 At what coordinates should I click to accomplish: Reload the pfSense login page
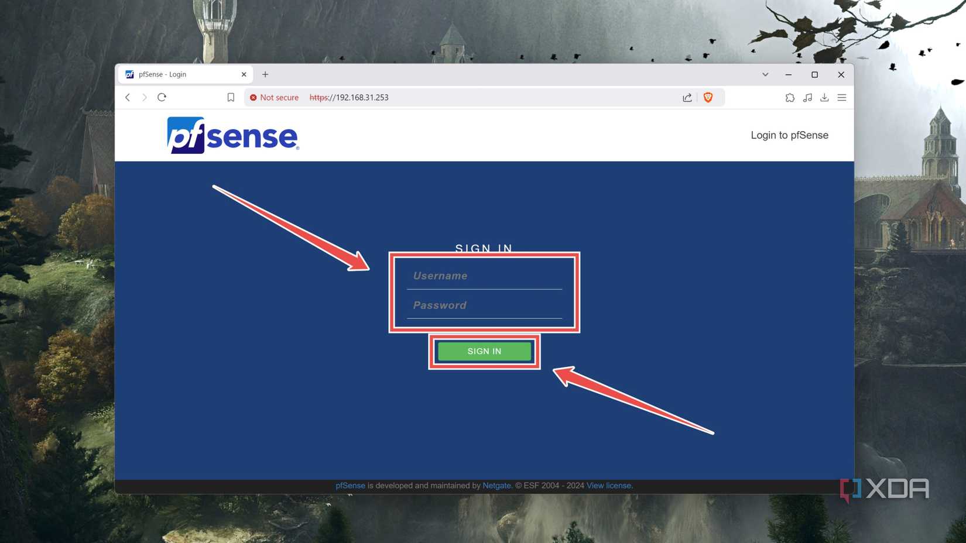(x=162, y=97)
